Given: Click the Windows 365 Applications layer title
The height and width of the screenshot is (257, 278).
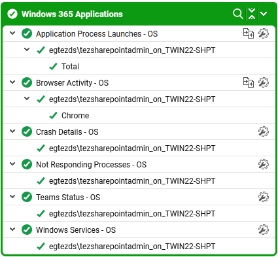Looking at the screenshot, I should [72, 14].
